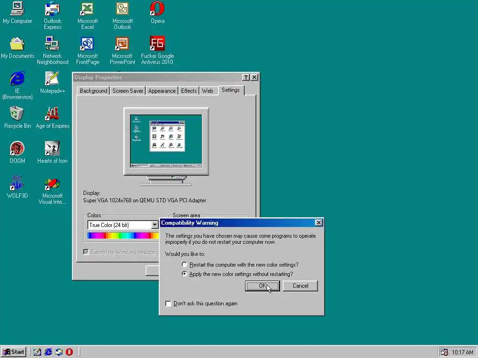Cancel the Compatibility Warning dialog
The height and width of the screenshot is (358, 478).
pyautogui.click(x=300, y=286)
